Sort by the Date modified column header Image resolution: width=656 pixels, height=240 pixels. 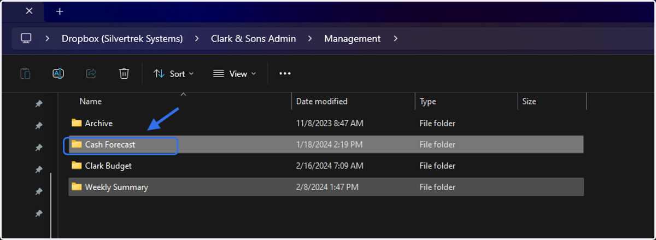[x=321, y=101]
